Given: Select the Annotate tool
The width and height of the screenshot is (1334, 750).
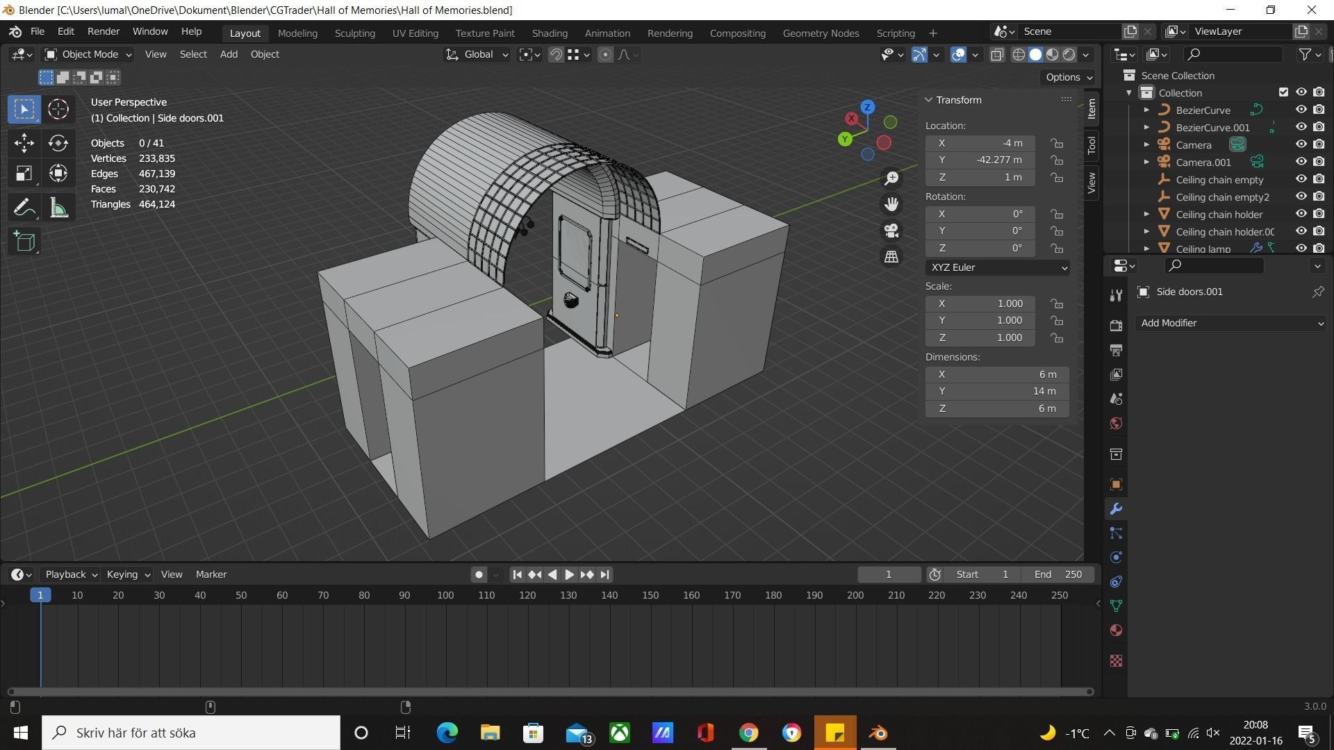Looking at the screenshot, I should tap(24, 208).
